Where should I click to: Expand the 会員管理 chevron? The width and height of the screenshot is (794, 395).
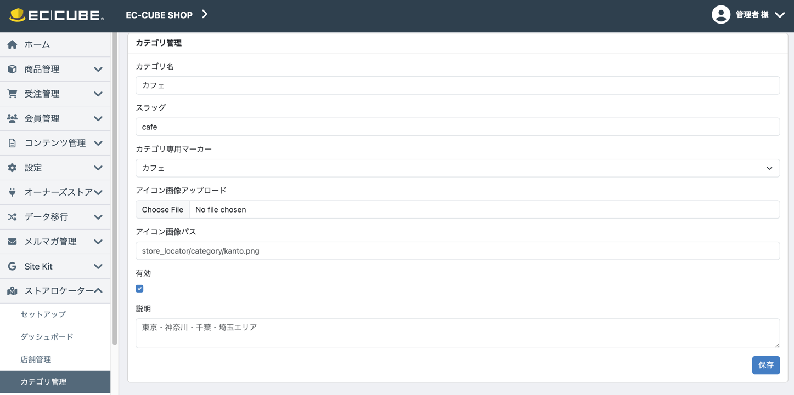(98, 119)
